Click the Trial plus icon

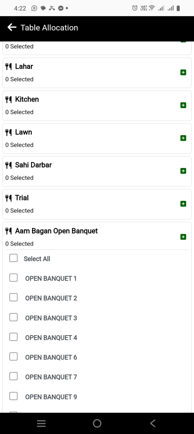click(183, 204)
